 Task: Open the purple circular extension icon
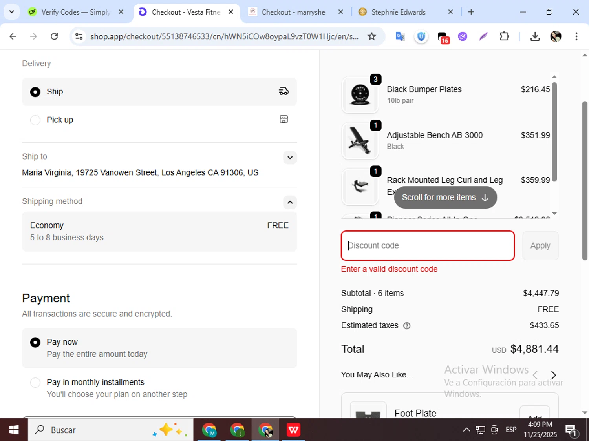coord(463,36)
